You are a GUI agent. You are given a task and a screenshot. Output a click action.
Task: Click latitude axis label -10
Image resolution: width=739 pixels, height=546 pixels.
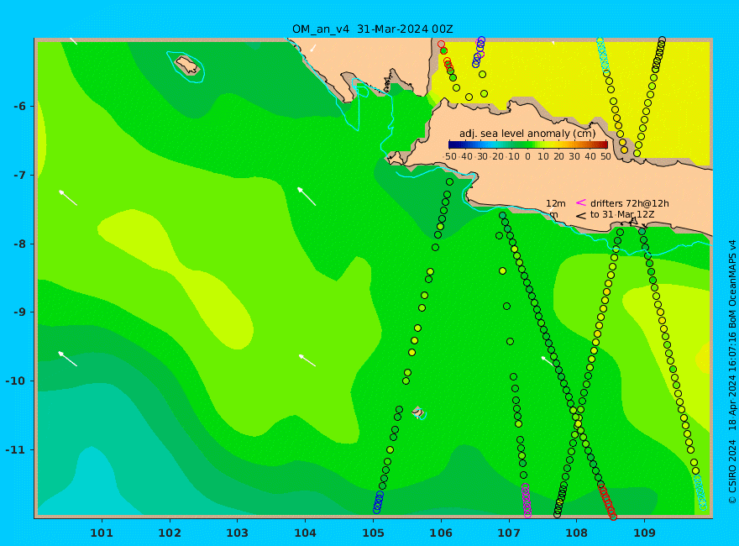pos(16,381)
